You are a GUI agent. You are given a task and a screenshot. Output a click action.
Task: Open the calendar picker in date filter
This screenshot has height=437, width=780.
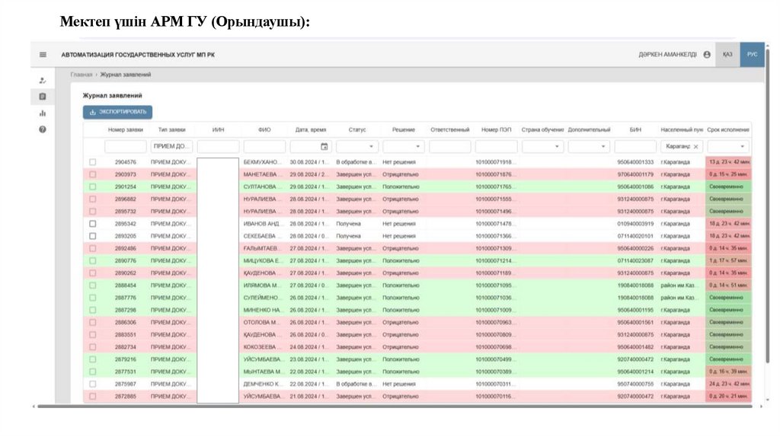[324, 146]
